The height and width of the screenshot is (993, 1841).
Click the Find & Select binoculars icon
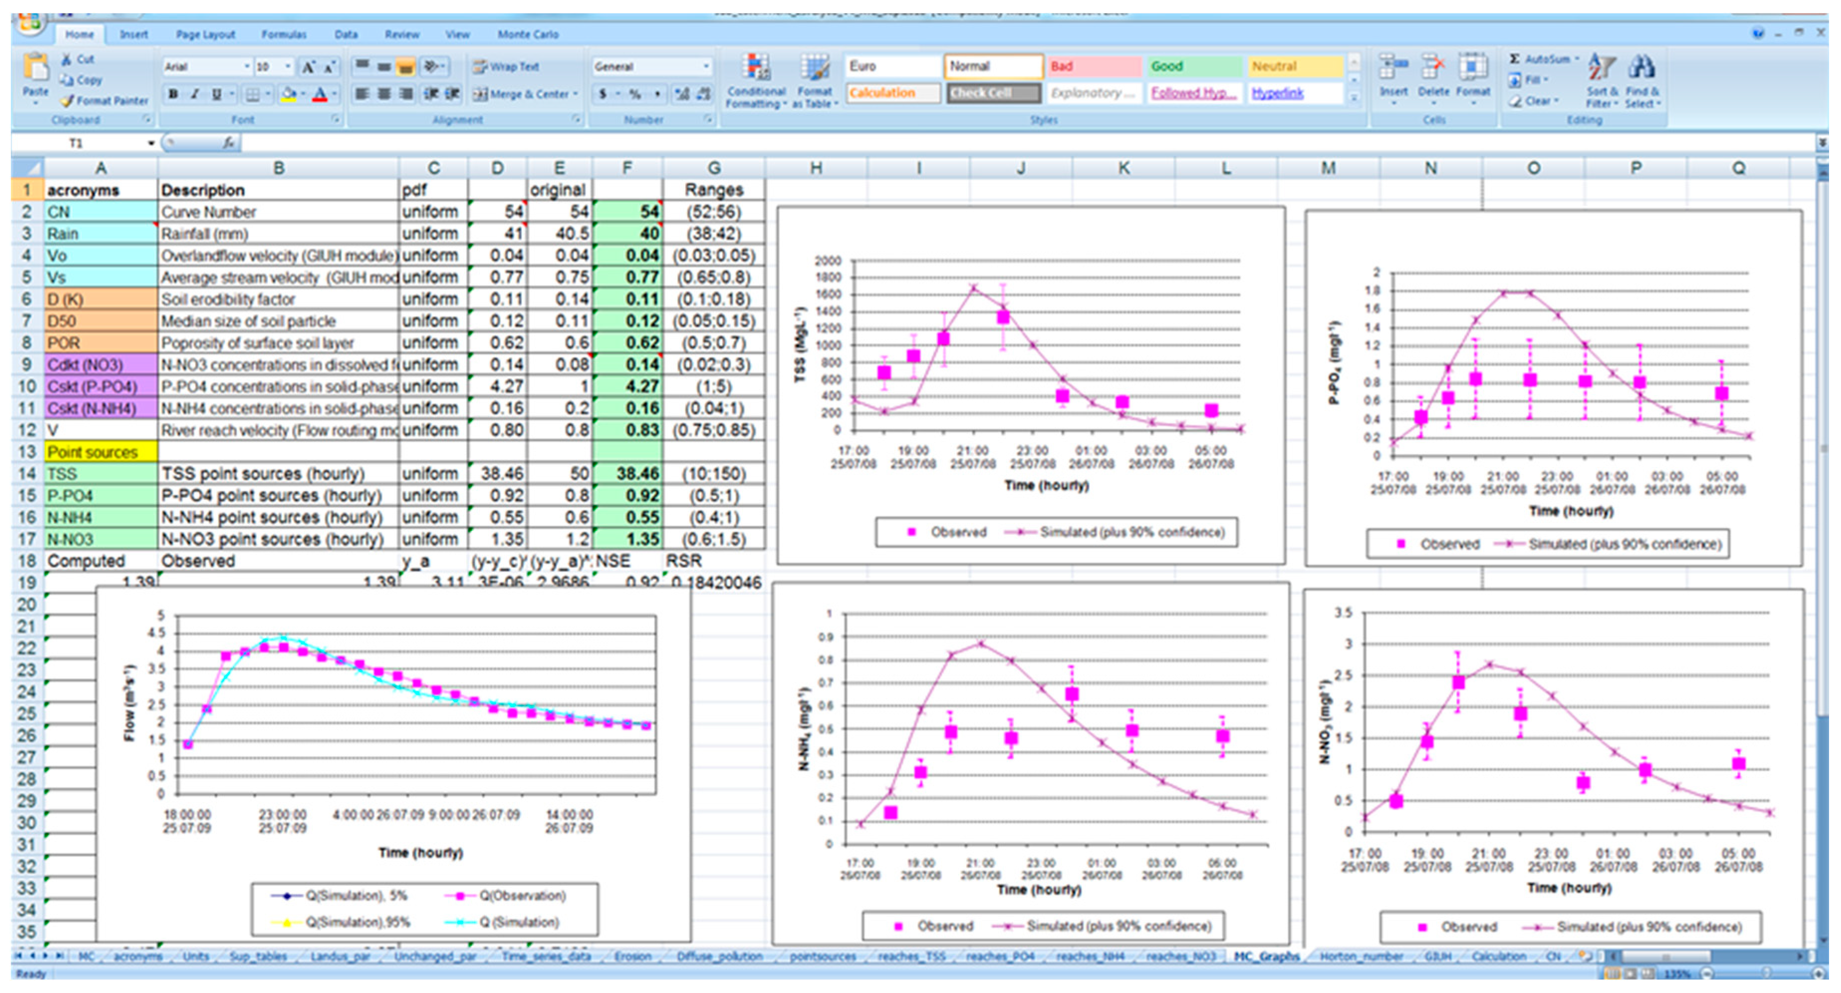(1641, 68)
